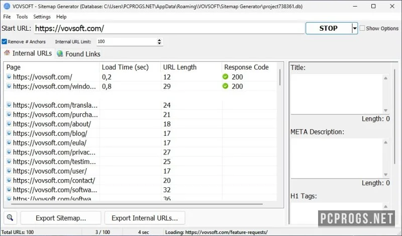
Task: Click page icon beside vovsoft.com/privac... row
Action: click(9, 152)
